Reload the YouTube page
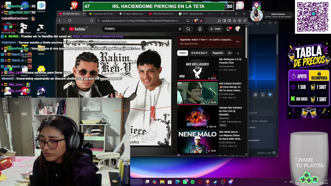331x186 pixels. click(x=70, y=21)
